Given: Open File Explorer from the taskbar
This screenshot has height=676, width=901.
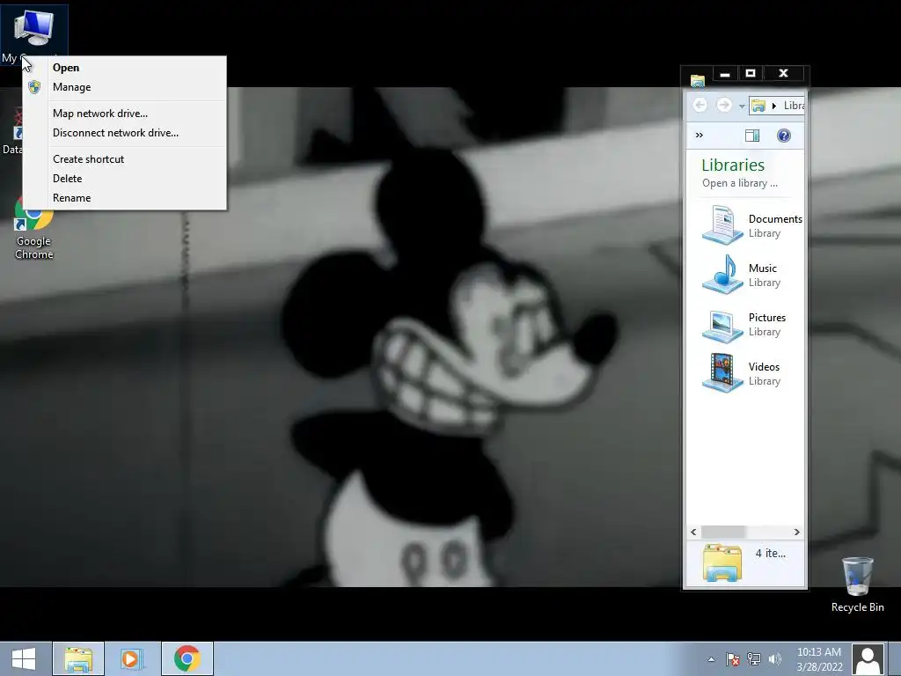Looking at the screenshot, I should pos(78,658).
